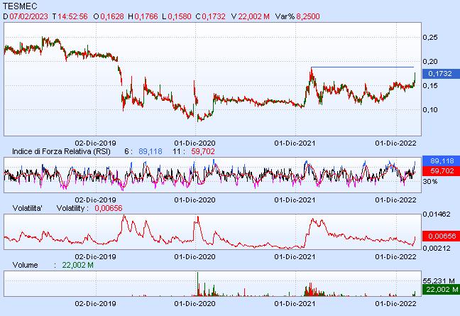Click the green 22,002 M volume title value
Viewport: 460px width, 316px height.
tap(78, 265)
